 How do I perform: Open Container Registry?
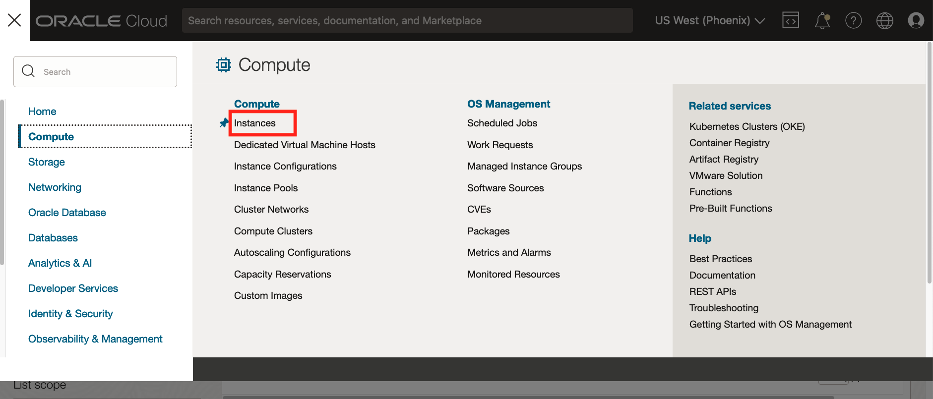[729, 143]
